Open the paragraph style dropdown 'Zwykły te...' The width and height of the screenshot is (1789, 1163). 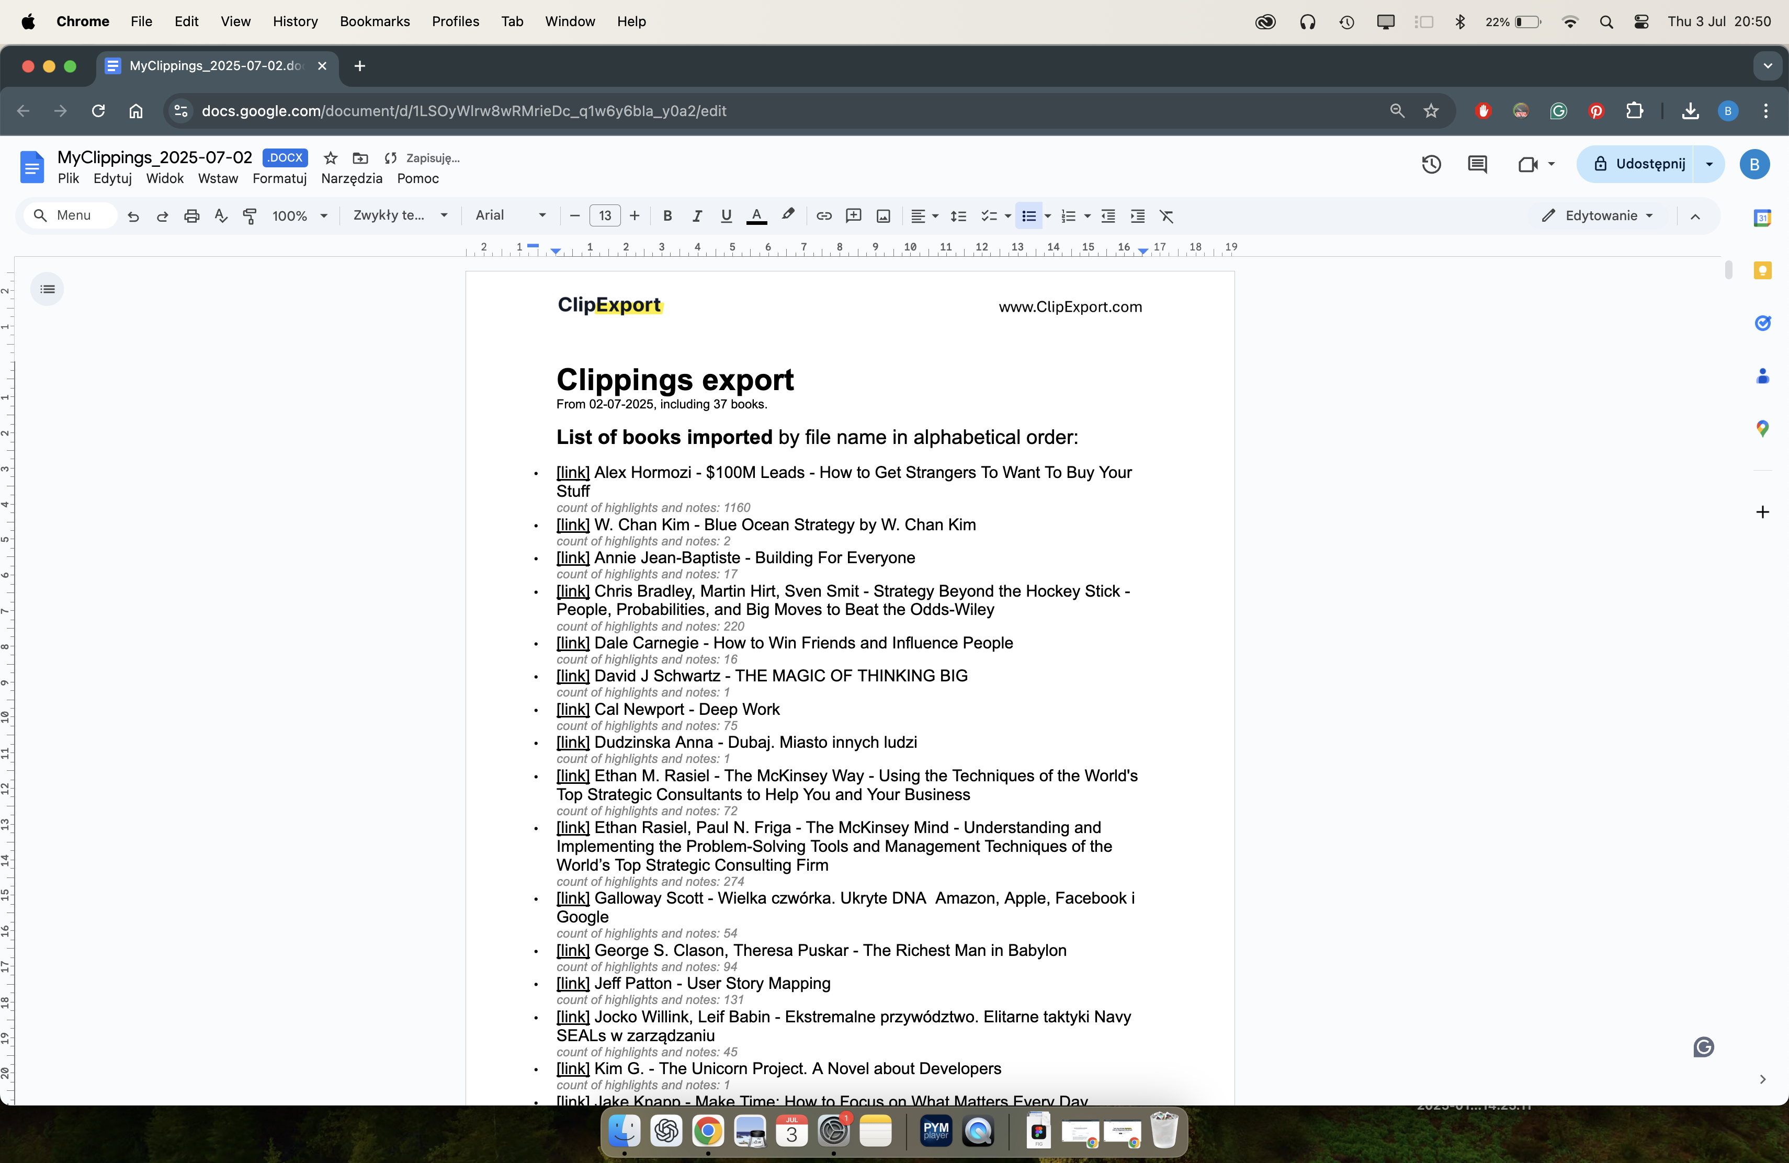coord(401,215)
